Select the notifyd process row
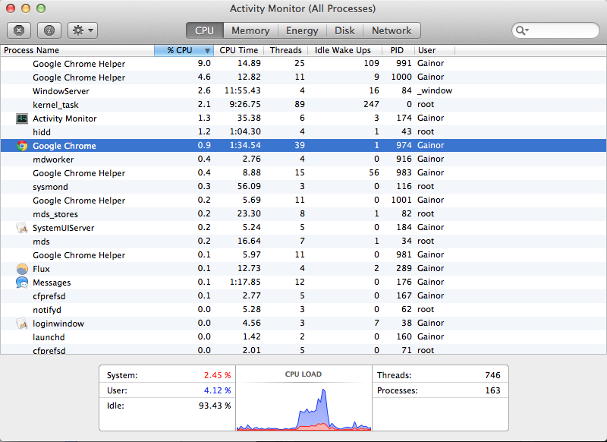This screenshot has height=442, width=607. [303, 310]
